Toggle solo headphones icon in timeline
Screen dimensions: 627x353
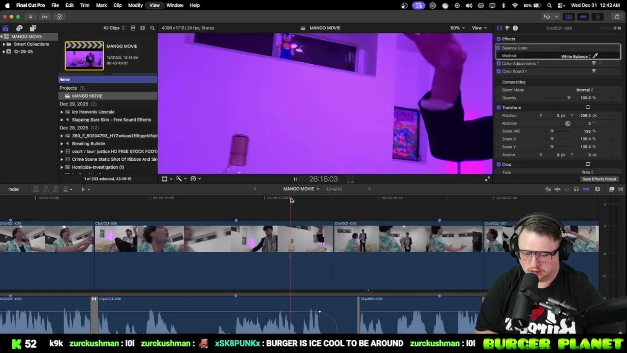[576, 189]
